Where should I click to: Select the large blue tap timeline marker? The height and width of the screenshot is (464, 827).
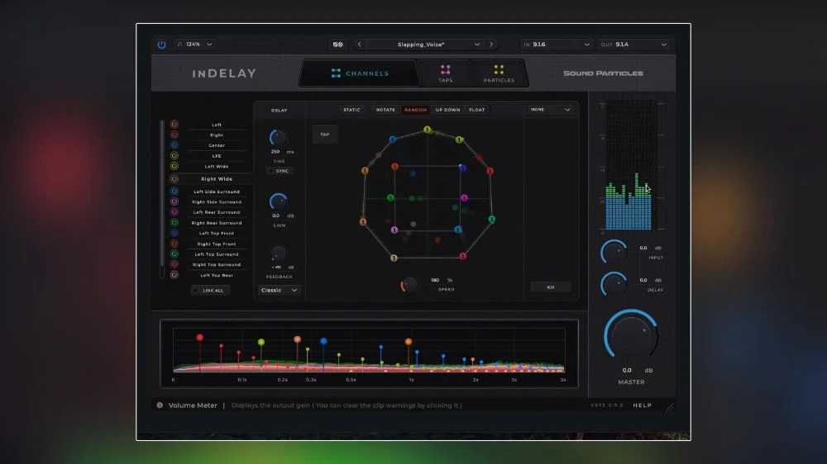tap(323, 341)
